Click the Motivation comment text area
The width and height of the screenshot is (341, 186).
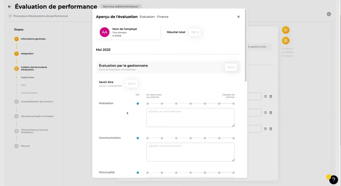190,118
